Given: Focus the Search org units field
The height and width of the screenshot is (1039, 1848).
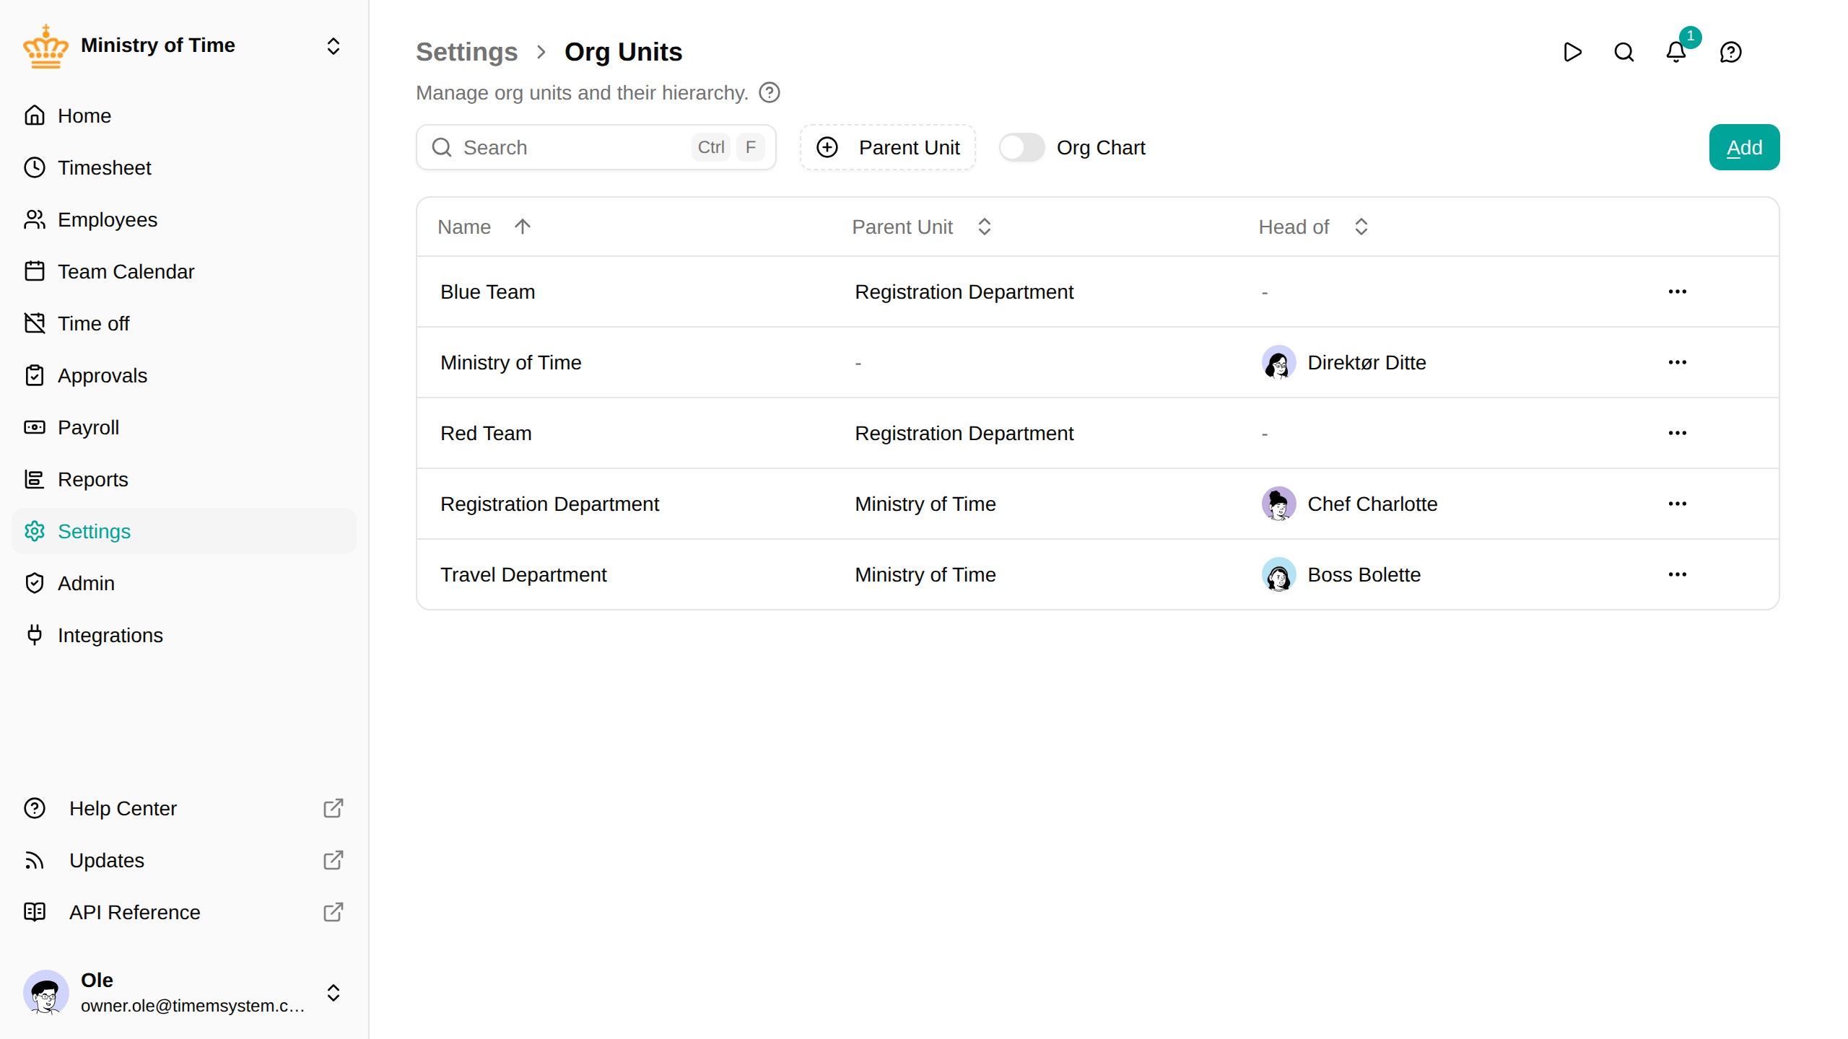Looking at the screenshot, I should coord(596,147).
